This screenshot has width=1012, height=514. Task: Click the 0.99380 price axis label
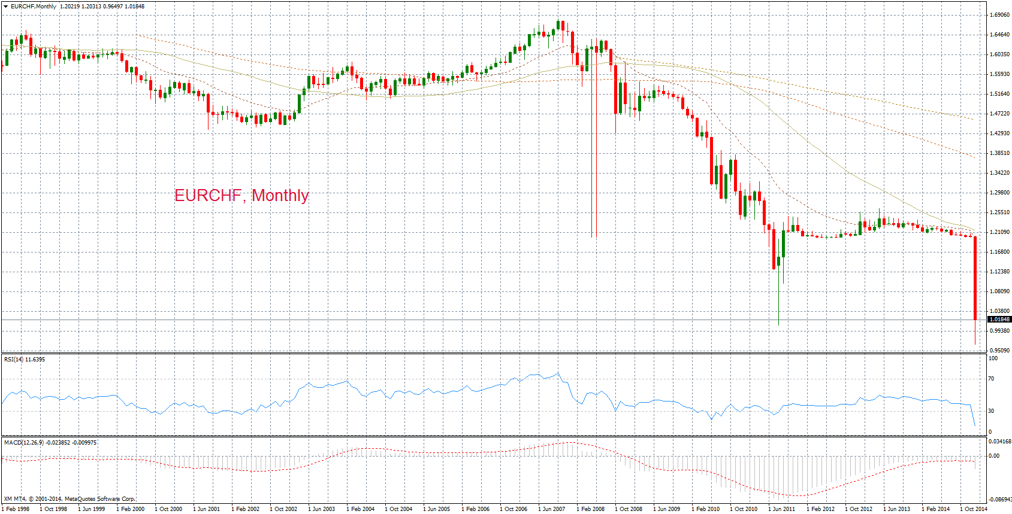tap(999, 330)
